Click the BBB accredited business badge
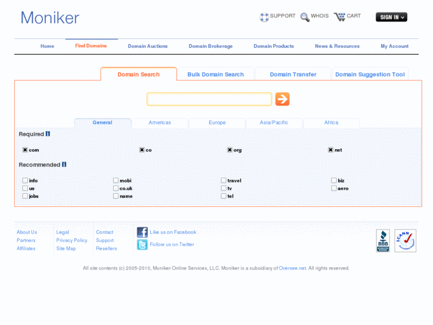This screenshot has height=325, width=433. coord(383,240)
